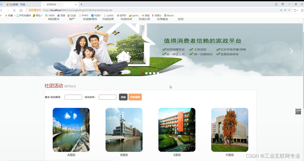Open the H活动 autumn tree thumbnail
Viewport: 304px width, 161px height.
click(x=230, y=130)
